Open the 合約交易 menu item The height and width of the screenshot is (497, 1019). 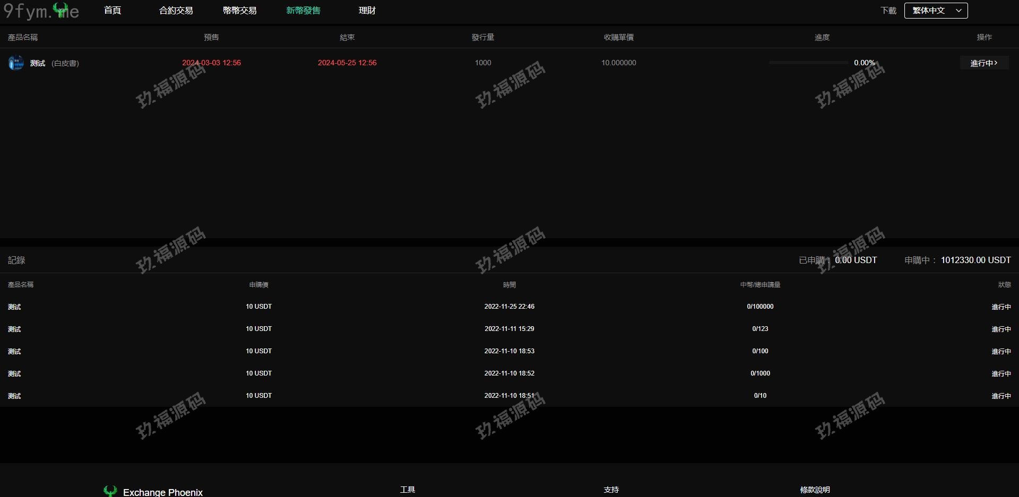click(x=176, y=11)
